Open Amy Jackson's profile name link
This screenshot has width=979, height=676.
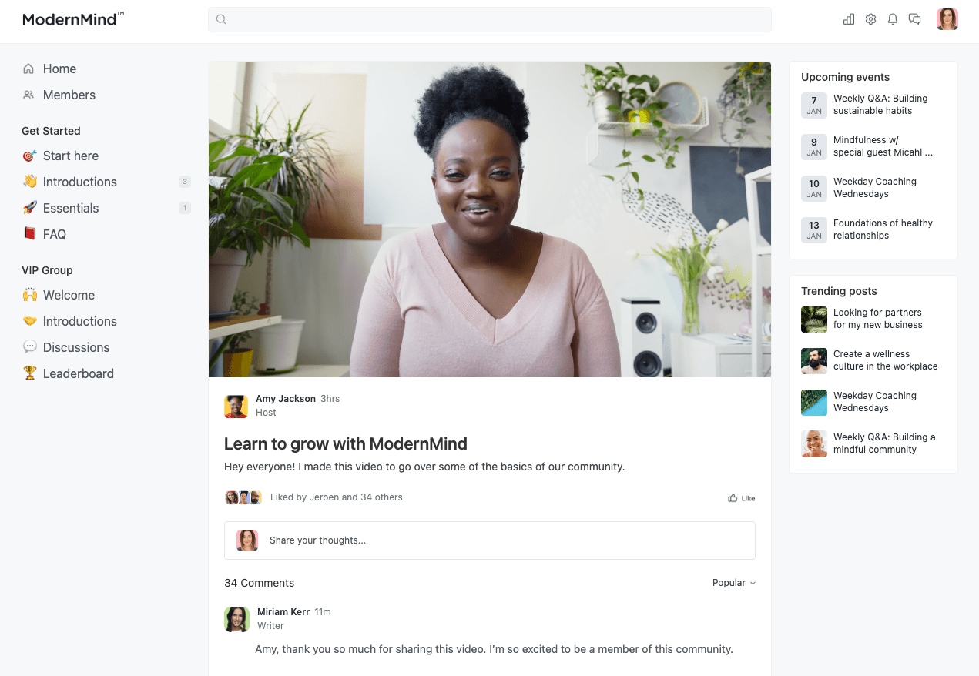286,399
